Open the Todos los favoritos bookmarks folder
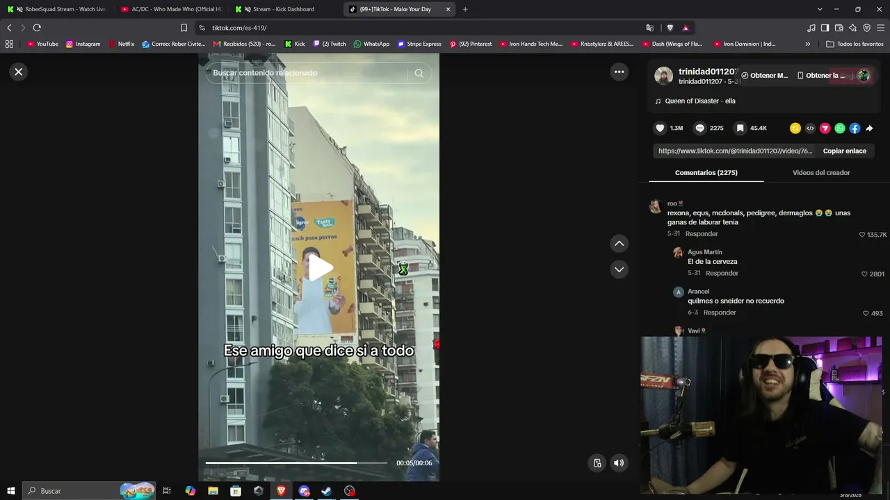The height and width of the screenshot is (500, 890). (855, 44)
